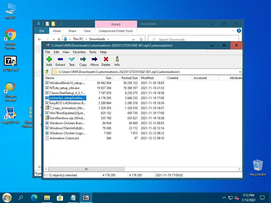Click the scroll left arrow of the file list
Image resolution: width=271 pixels, height=203 pixels.
pos(46,169)
